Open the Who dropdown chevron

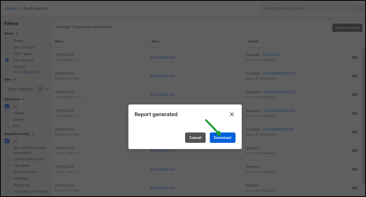[x=46, y=89]
